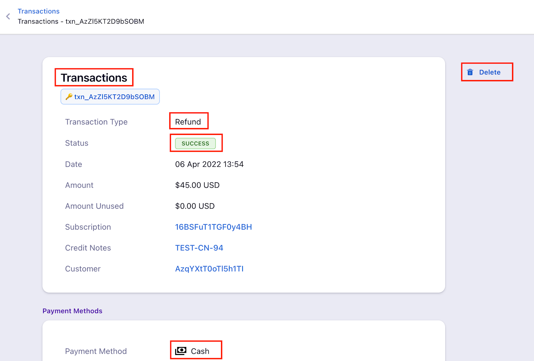The image size is (534, 361).
Task: Open the Transactions breadcrumb link
Action: tap(38, 11)
